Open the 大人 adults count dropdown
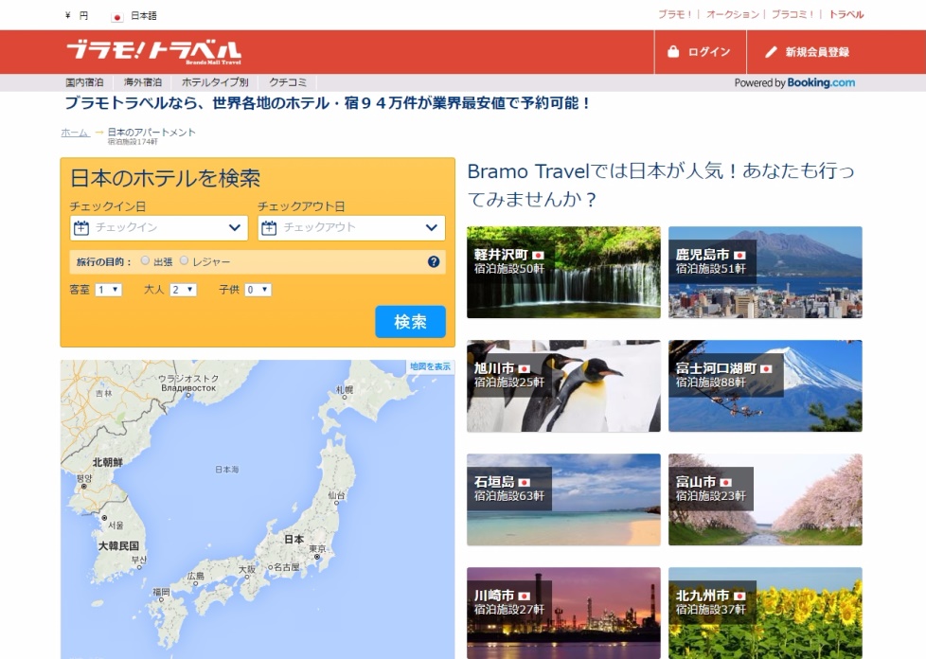The height and width of the screenshot is (659, 926). click(x=183, y=290)
